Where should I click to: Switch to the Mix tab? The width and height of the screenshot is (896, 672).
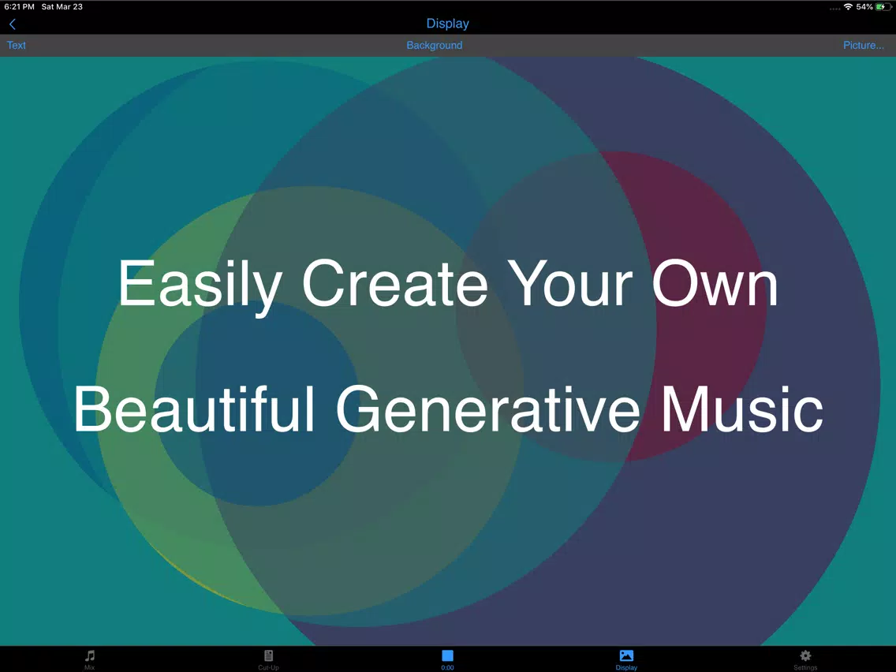(x=90, y=660)
